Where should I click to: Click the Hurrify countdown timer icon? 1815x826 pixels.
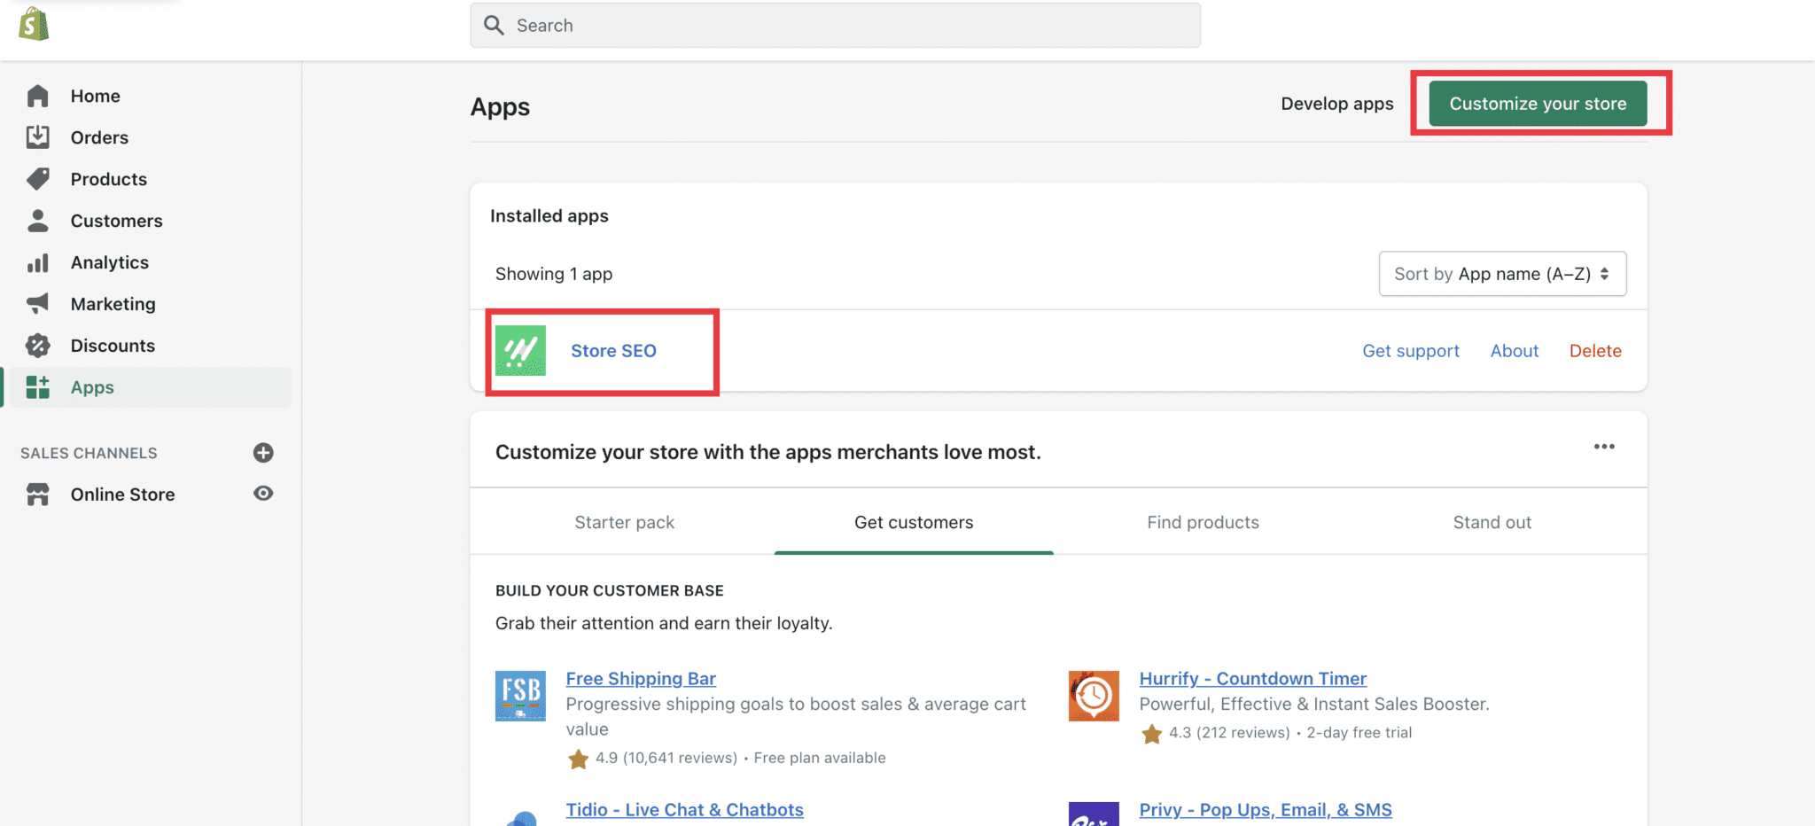(x=1094, y=696)
